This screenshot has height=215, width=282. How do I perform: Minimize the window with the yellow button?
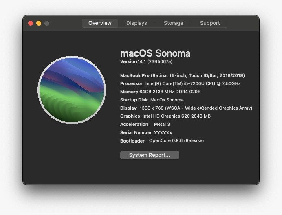pos(39,23)
